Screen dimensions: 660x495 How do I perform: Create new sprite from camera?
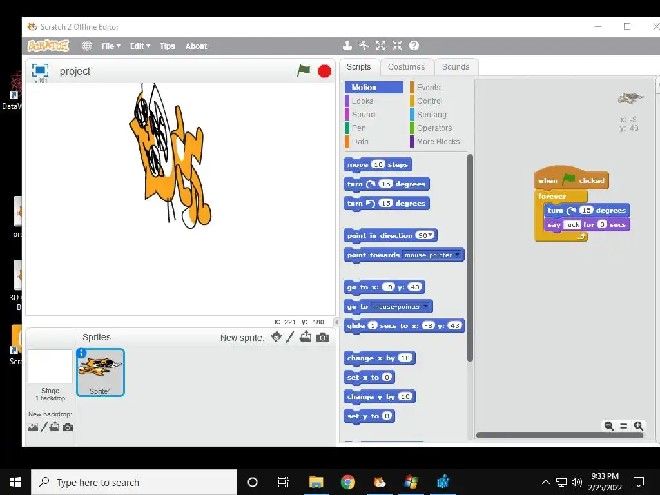322,337
